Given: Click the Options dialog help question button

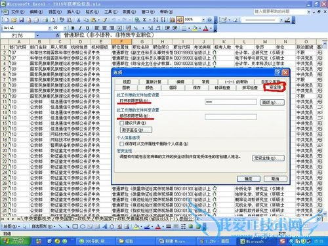Looking at the screenshot, I should (277, 72).
